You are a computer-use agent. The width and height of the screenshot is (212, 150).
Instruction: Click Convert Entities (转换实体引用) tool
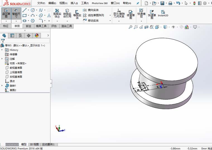(67, 13)
